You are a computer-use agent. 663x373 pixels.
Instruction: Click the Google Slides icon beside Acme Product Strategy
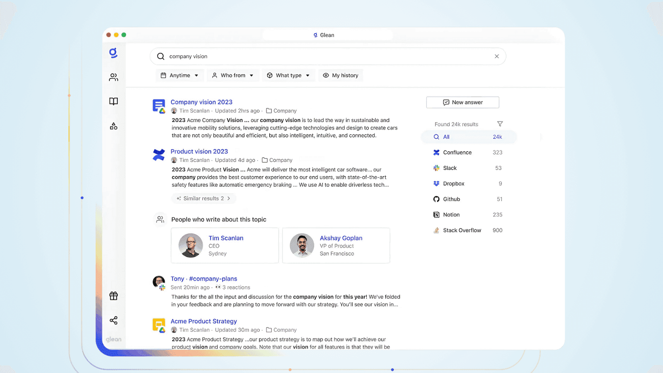click(159, 325)
